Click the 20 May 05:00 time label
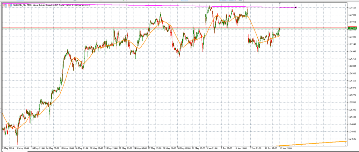Image resolution: width=359 pixels, height=152 pixels. pos(96,148)
